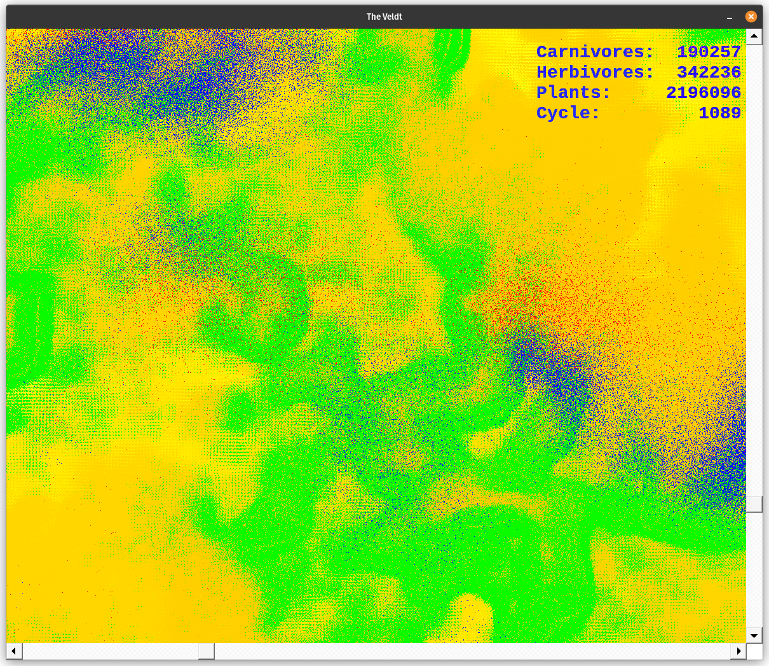The height and width of the screenshot is (666, 769).
Task: Click the corner box between both scrollbars
Action: pyautogui.click(x=754, y=651)
